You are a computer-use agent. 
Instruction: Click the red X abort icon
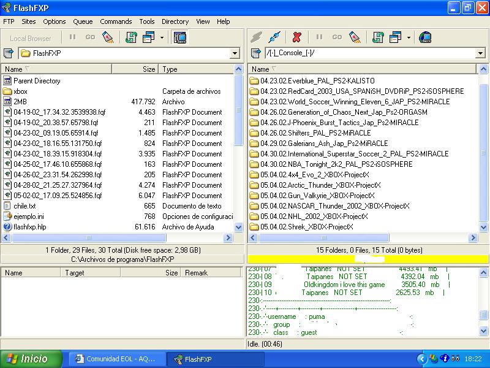tap(297, 37)
